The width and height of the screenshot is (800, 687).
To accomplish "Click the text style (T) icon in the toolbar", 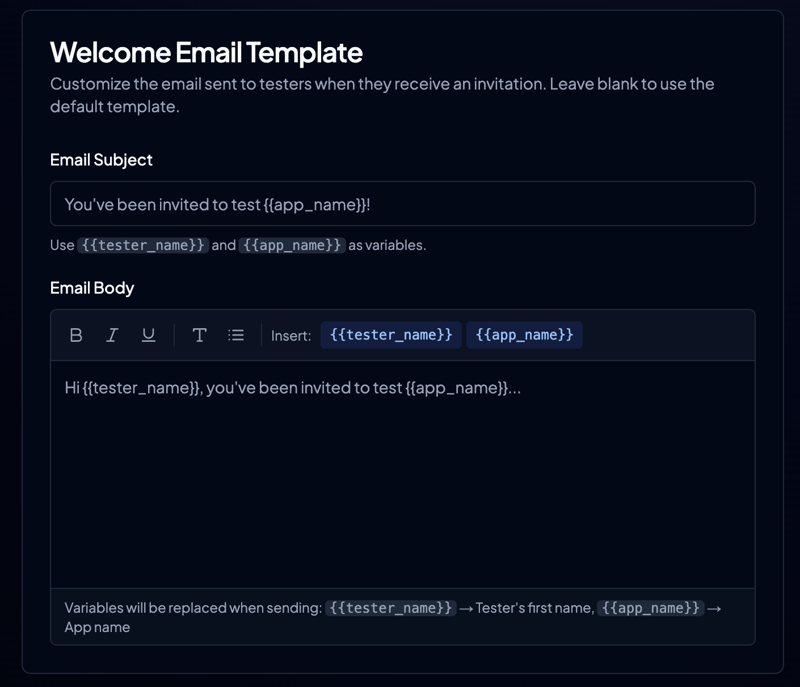I will (199, 335).
